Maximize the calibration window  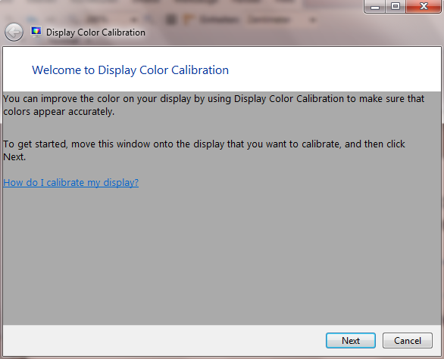pyautogui.click(x=396, y=6)
